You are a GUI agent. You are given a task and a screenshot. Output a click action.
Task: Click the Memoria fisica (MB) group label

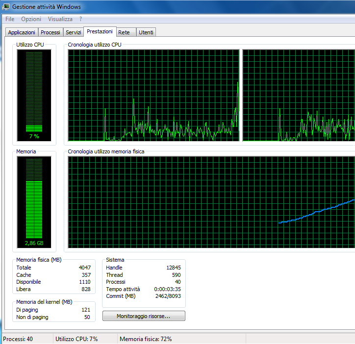pyautogui.click(x=39, y=260)
